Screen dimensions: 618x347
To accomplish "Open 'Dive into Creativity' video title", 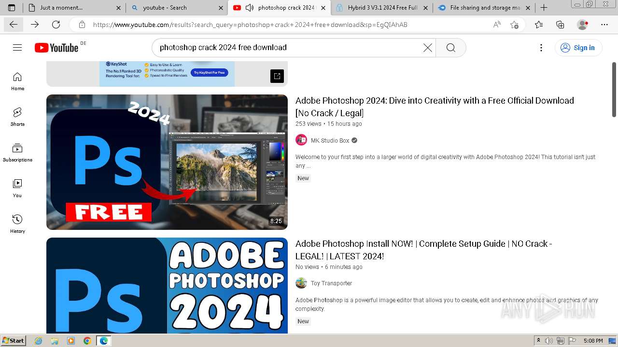I will pyautogui.click(x=435, y=107).
